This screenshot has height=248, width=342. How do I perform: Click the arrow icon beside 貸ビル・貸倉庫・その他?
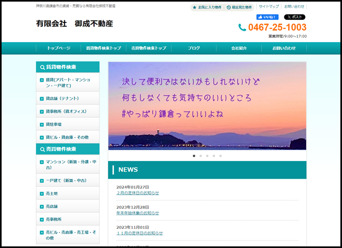[42, 138]
